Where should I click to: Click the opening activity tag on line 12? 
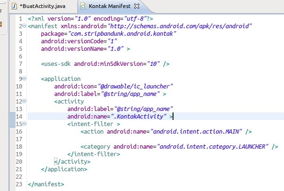(x=69, y=102)
